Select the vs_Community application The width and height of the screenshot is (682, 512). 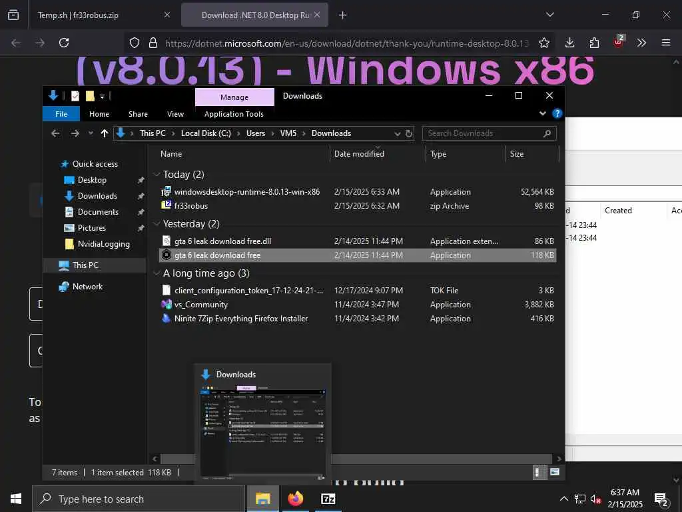click(x=358, y=304)
